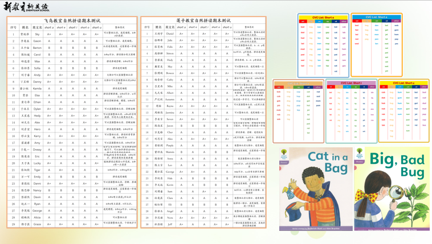Open the Big, Bad Bug book cover
Viewport: 432px width, 244px height.
(392, 189)
